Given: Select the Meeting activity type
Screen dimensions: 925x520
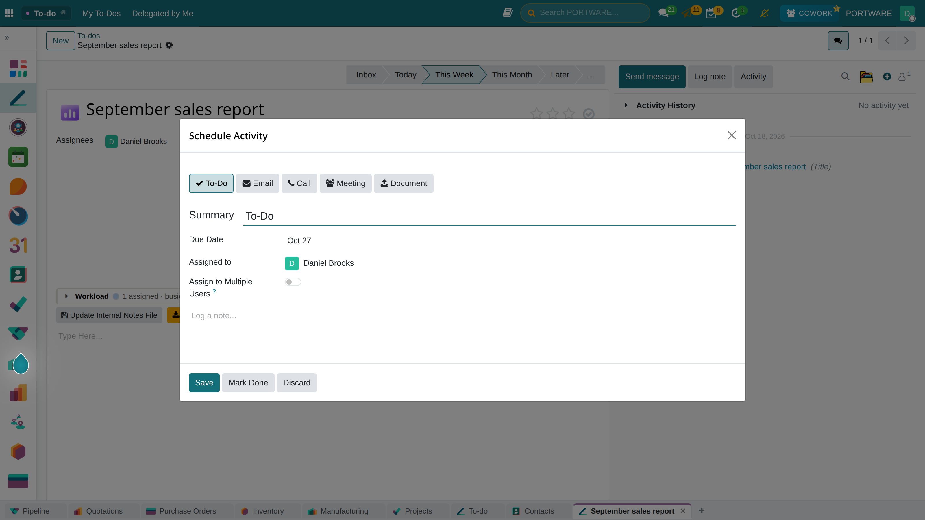Looking at the screenshot, I should (x=345, y=183).
